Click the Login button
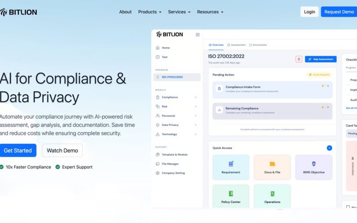The width and height of the screenshot is (357, 223). (x=310, y=12)
